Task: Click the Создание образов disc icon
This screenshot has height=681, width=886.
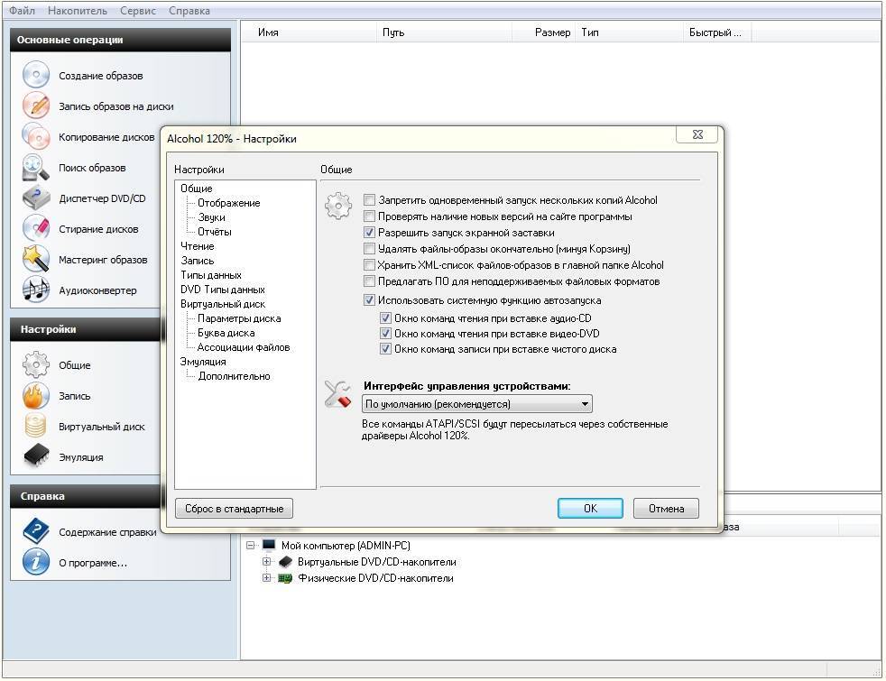Action: tap(35, 76)
